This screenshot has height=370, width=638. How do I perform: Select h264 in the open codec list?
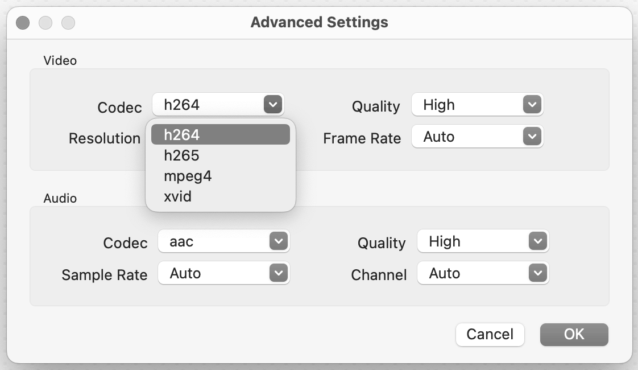click(220, 135)
